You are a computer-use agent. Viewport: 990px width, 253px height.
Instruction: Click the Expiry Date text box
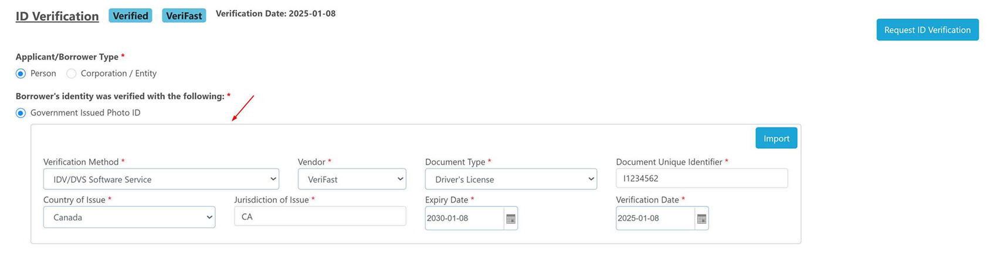[x=463, y=219]
